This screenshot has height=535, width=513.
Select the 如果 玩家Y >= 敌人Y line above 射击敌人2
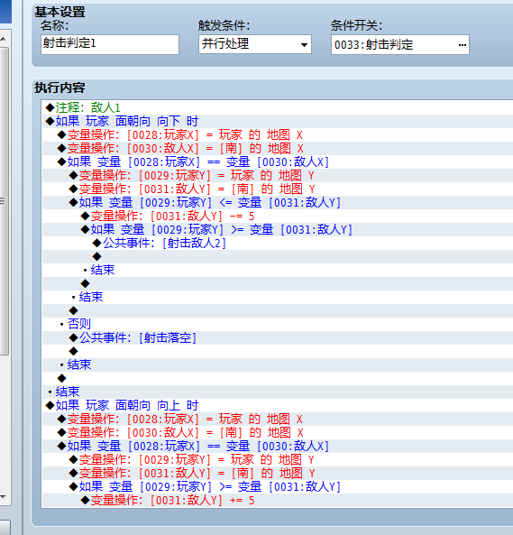[x=277, y=230]
